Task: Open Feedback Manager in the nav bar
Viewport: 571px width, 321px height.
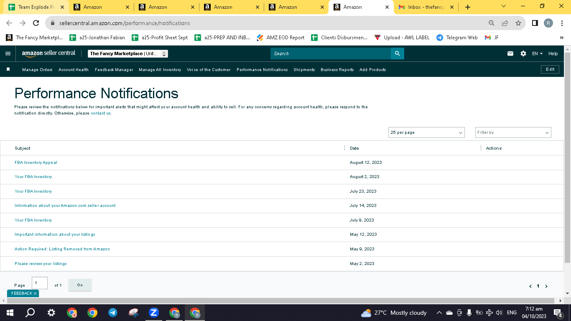Action: pos(114,70)
